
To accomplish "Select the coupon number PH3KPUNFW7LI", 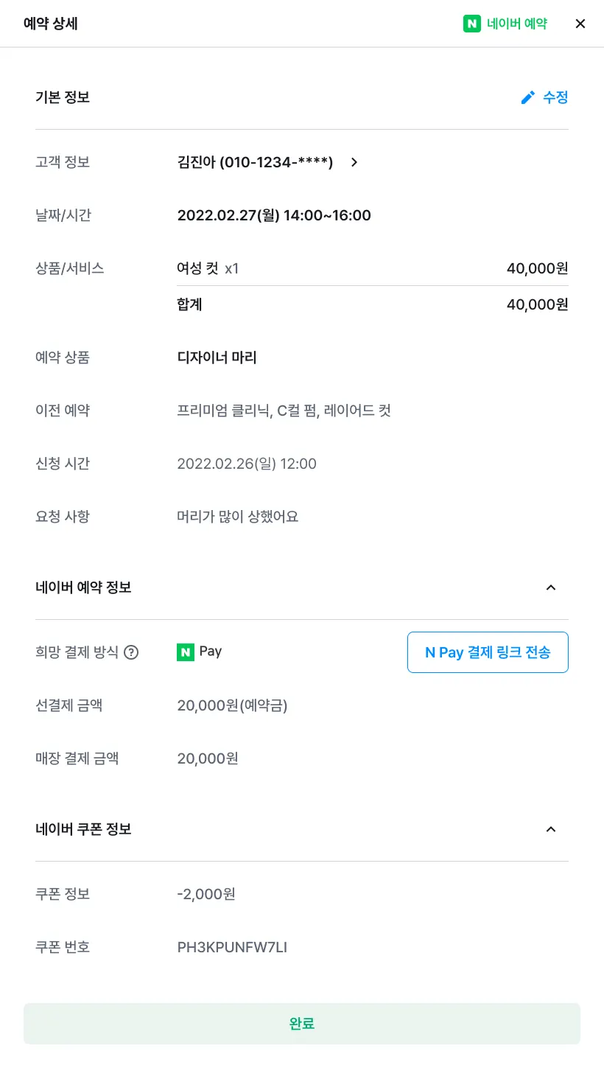I will 232,947.
